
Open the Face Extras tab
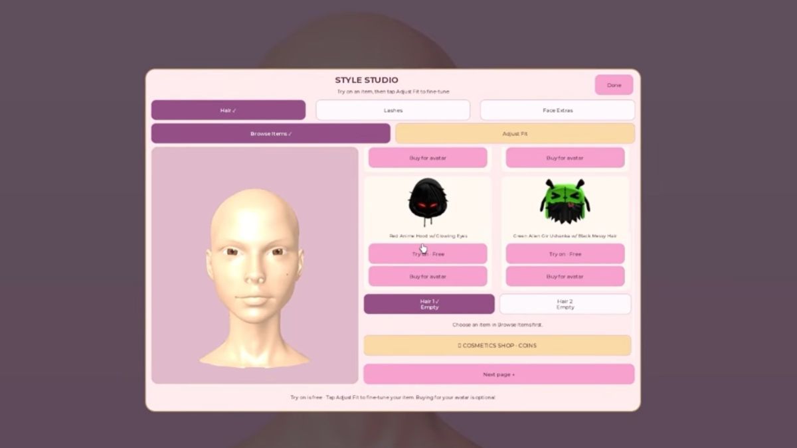point(557,110)
